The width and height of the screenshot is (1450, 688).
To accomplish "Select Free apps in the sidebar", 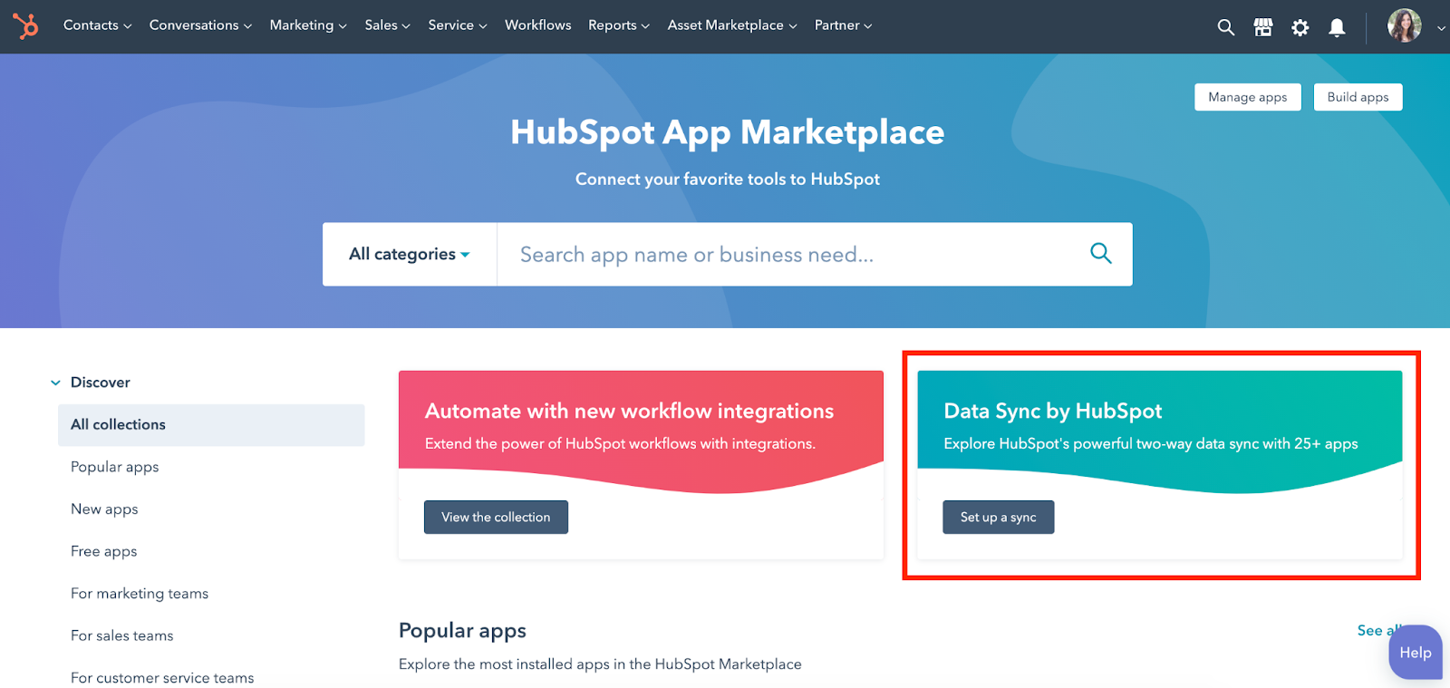I will click(104, 551).
